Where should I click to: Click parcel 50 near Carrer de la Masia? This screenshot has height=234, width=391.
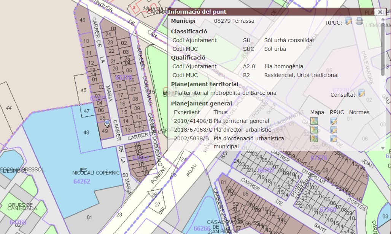[x=125, y=175]
